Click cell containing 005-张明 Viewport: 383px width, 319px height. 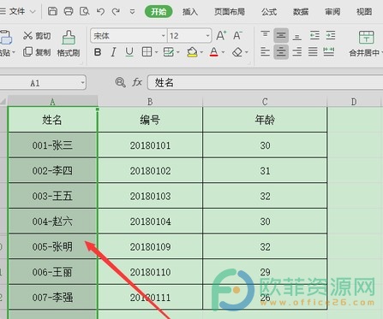click(52, 246)
